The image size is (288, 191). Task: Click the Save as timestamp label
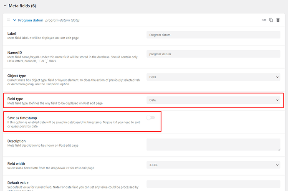22,118
